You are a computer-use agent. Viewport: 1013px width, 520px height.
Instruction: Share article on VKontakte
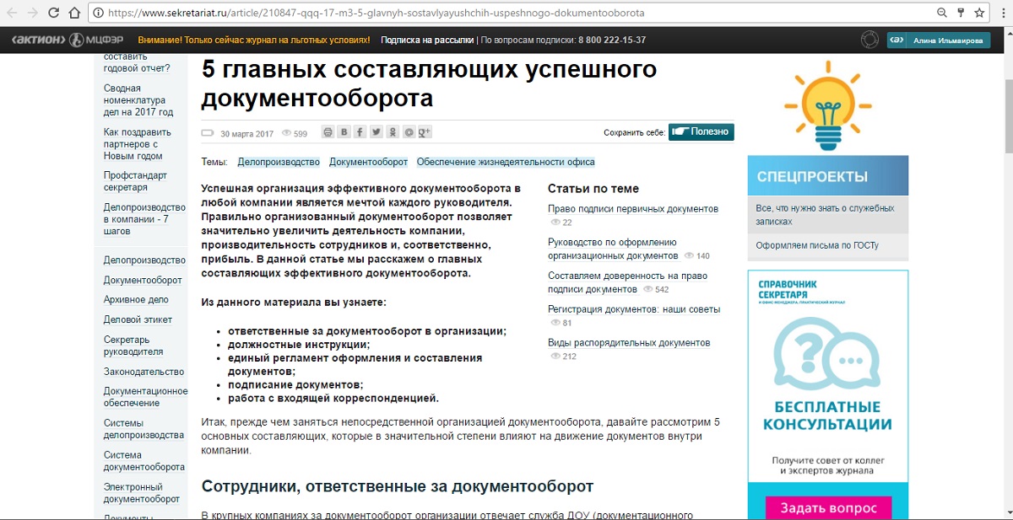tap(344, 132)
